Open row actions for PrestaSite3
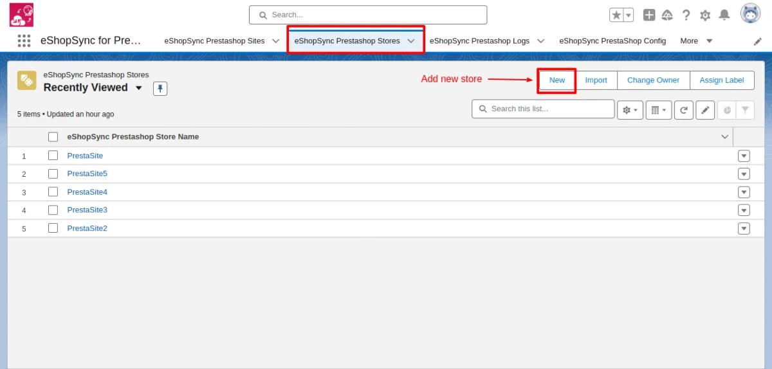This screenshot has height=369, width=772. coord(744,210)
